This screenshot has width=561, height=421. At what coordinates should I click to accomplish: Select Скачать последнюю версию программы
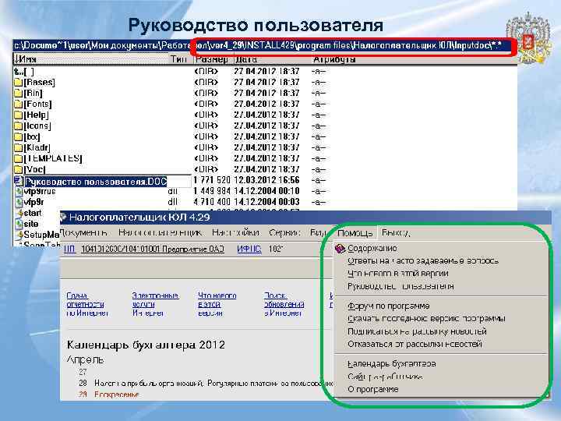pos(426,319)
